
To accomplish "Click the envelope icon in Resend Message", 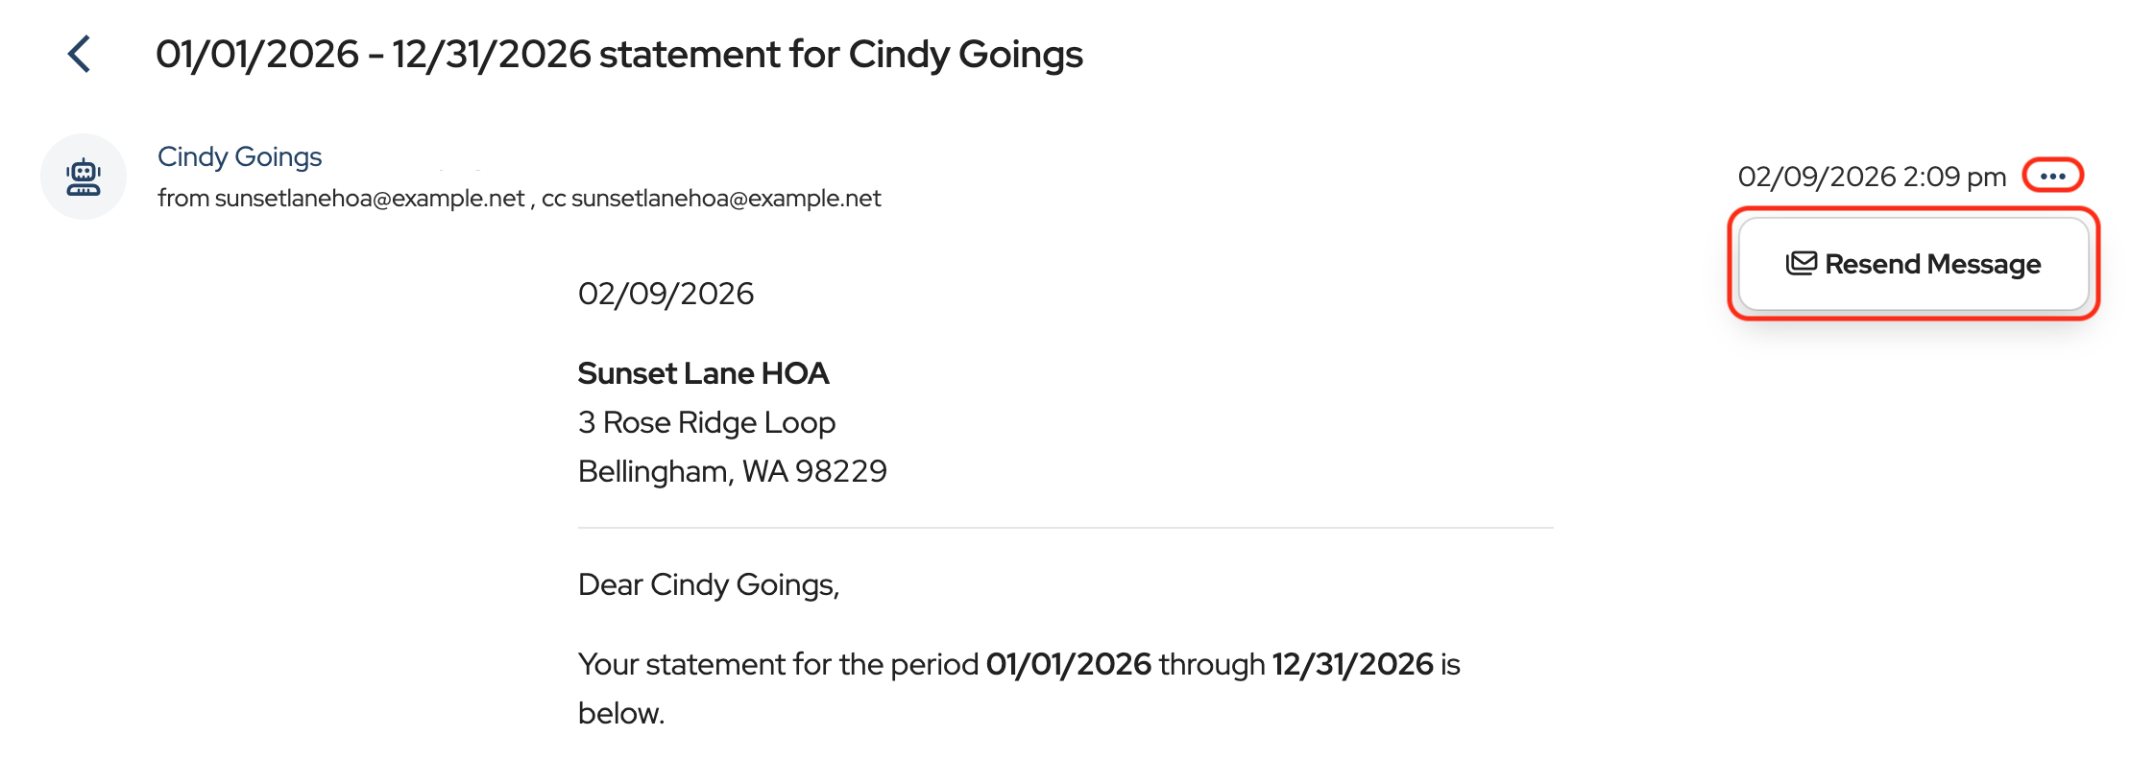I will point(1801,264).
